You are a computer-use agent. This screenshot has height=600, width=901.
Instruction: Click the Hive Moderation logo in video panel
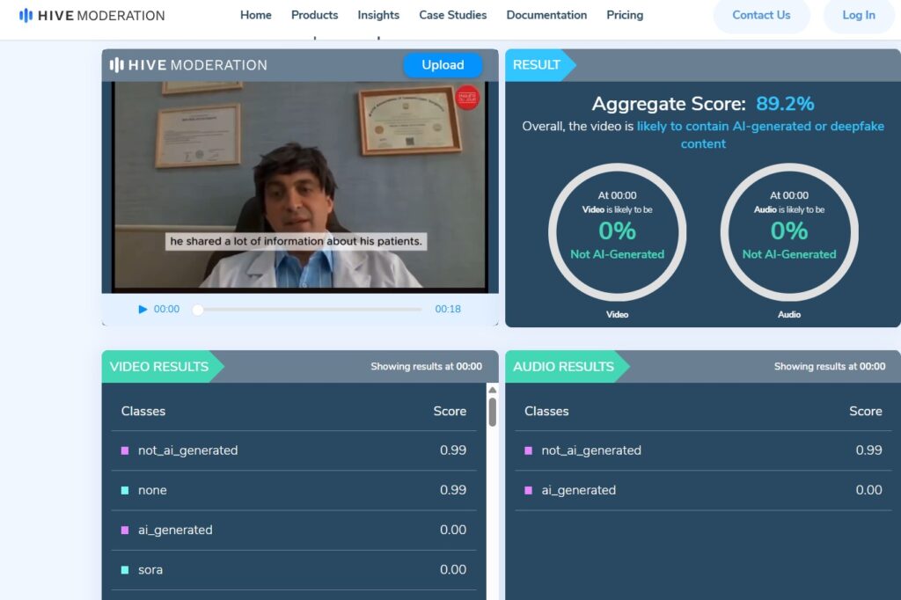(x=188, y=65)
